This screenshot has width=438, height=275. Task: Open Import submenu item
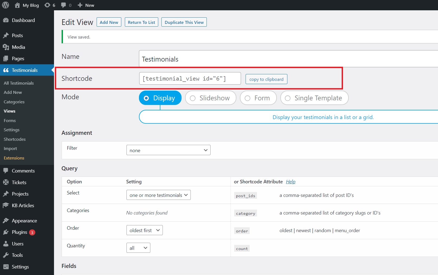pyautogui.click(x=10, y=149)
